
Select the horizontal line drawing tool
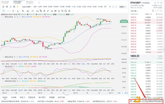[9, 11]
